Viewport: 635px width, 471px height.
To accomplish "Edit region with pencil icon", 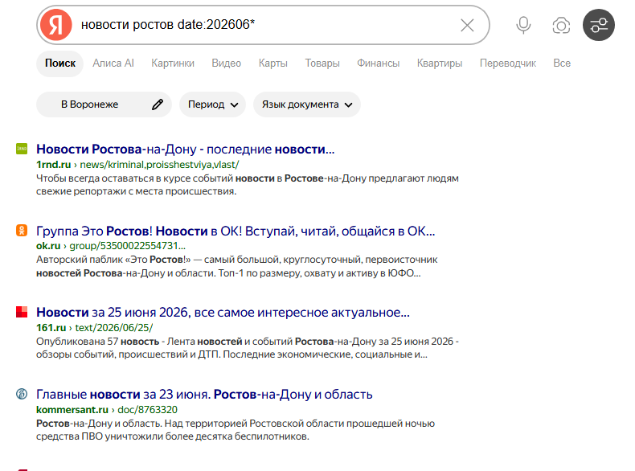I will 158,104.
